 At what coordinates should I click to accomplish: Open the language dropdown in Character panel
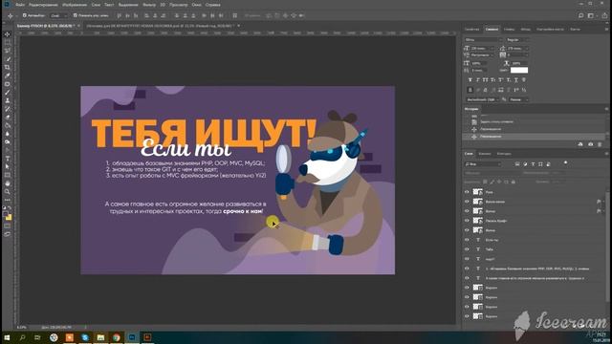pyautogui.click(x=482, y=99)
